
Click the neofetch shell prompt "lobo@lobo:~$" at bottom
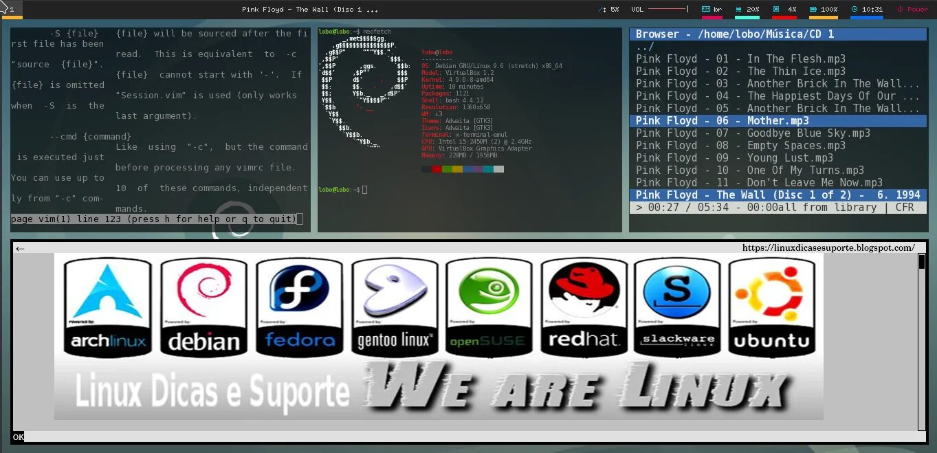[x=339, y=189]
